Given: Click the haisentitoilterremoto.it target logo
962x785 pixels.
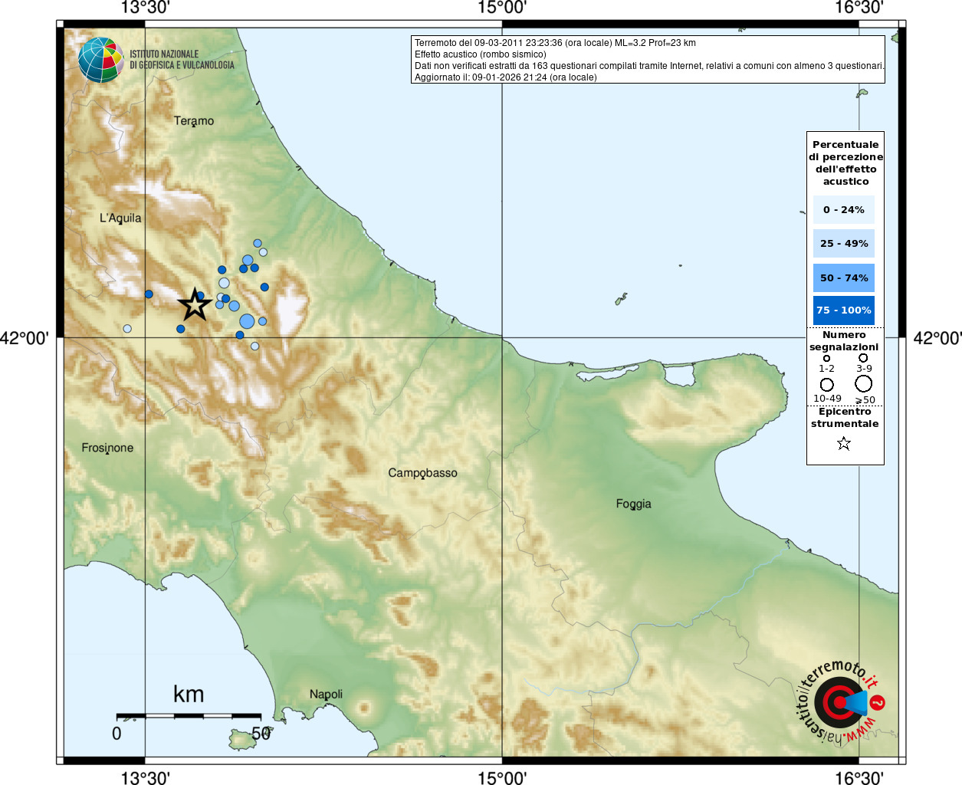Looking at the screenshot, I should (x=841, y=702).
